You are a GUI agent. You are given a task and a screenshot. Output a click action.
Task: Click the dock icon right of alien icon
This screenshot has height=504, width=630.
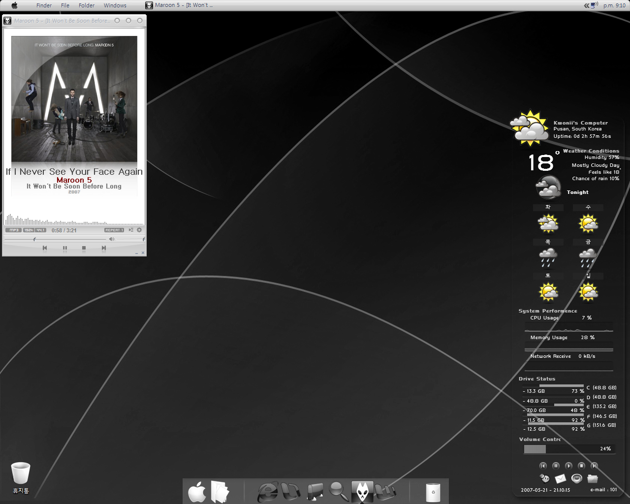tap(385, 491)
